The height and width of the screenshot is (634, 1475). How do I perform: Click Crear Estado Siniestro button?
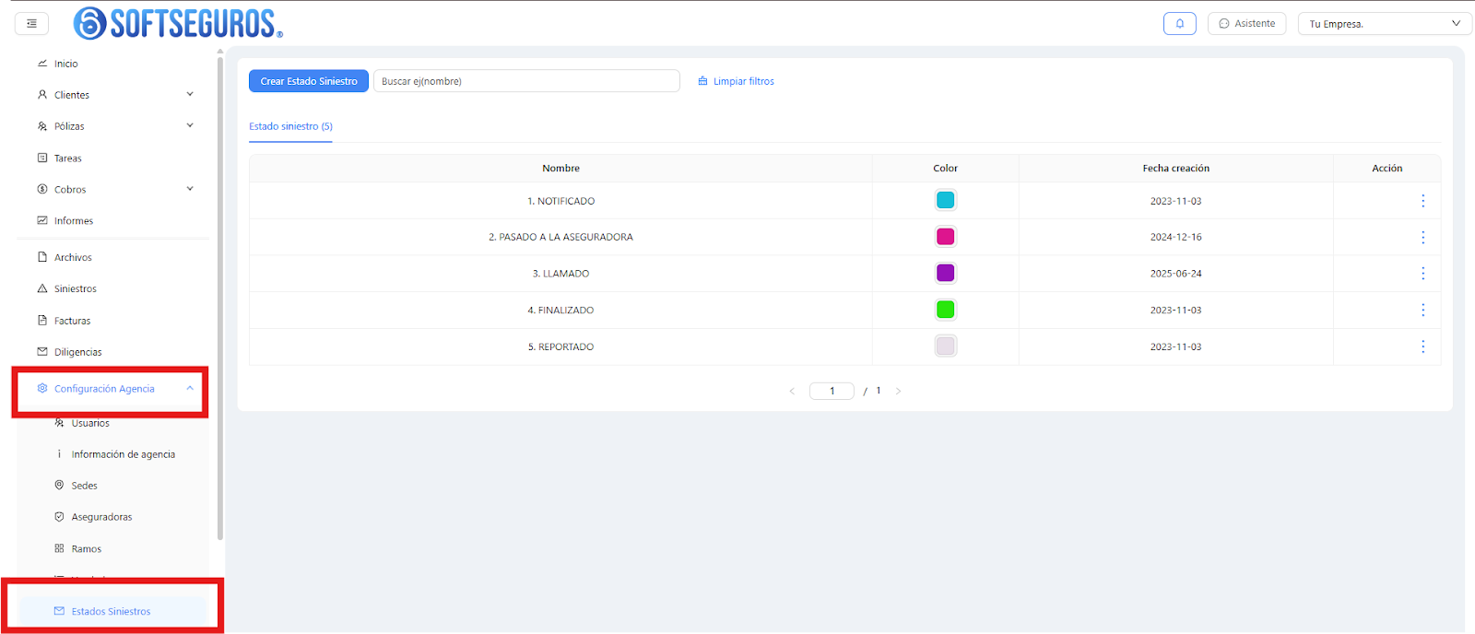click(x=309, y=81)
